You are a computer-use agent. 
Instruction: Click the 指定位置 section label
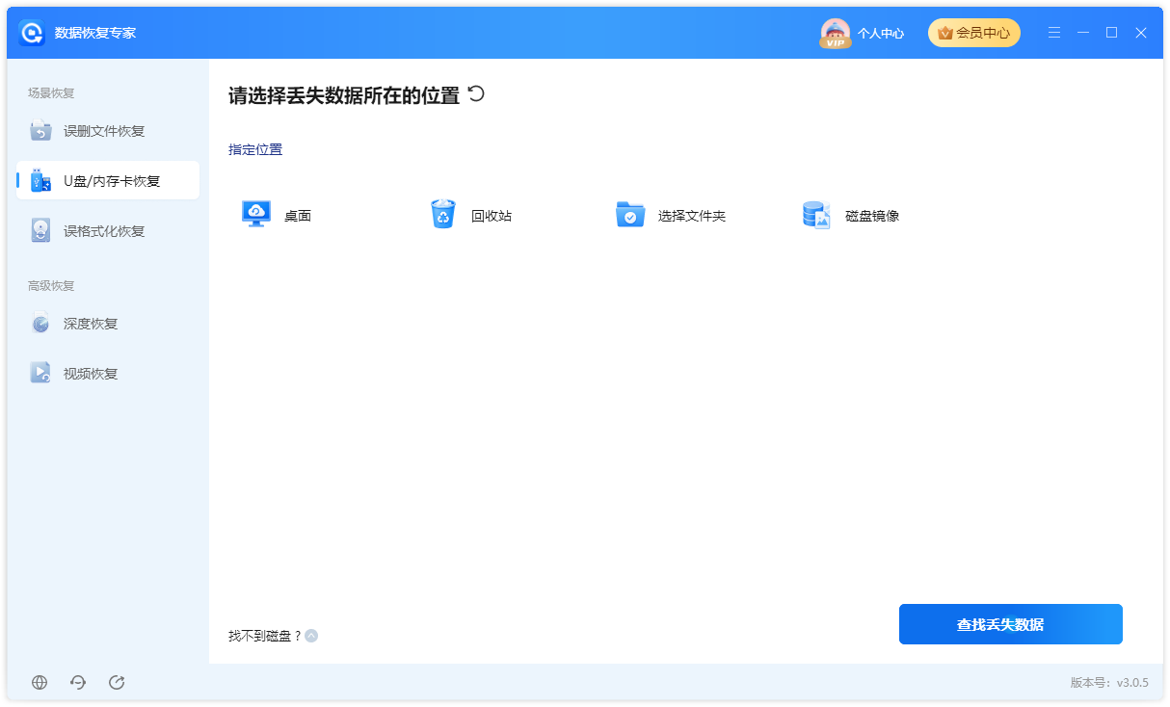pyautogui.click(x=255, y=149)
